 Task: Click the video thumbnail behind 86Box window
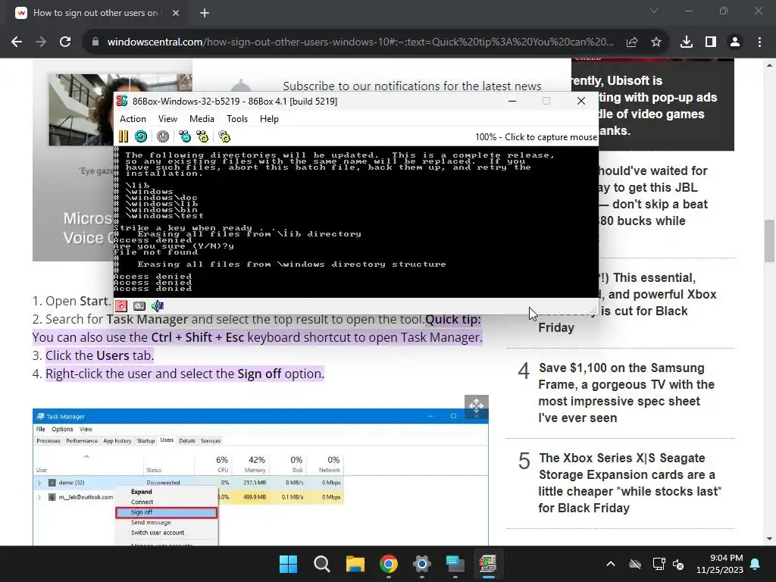[82, 109]
